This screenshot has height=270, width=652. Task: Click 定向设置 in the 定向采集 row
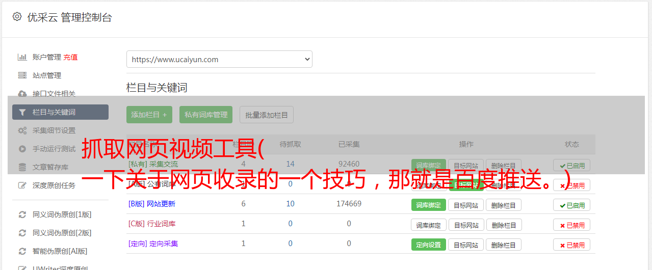429,245
